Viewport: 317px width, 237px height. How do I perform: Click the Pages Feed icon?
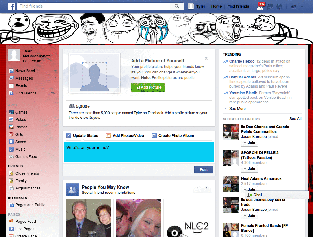coord(11,222)
